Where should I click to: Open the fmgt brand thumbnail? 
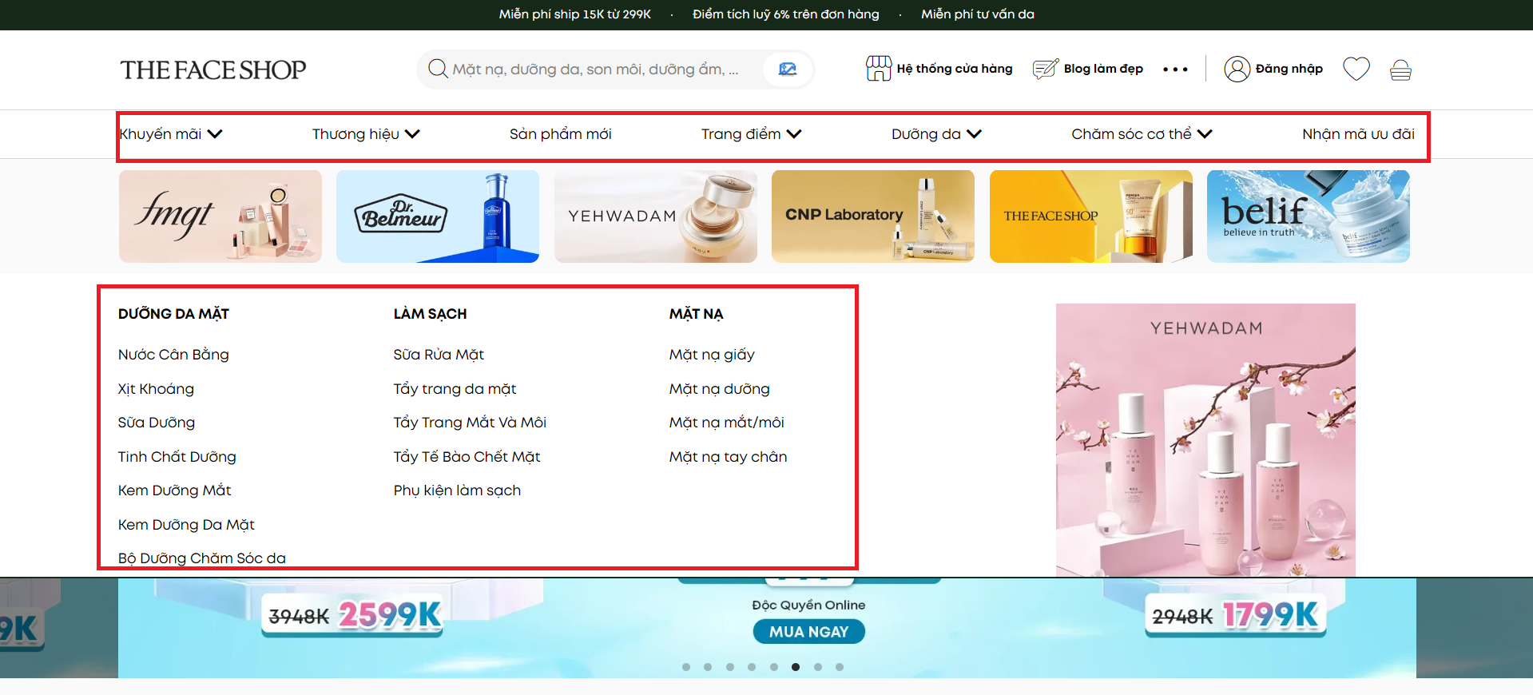220,216
